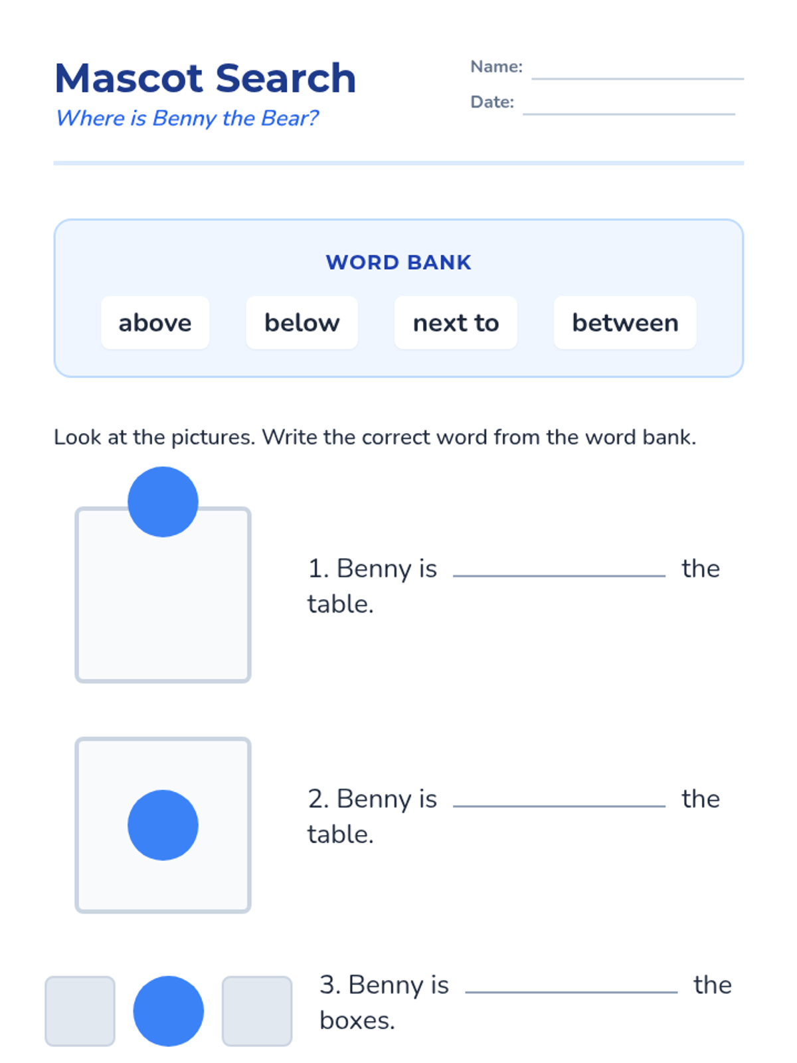Click the "Mascot Search" title
Image resolution: width=797 pixels, height=1063 pixels.
[x=205, y=78]
